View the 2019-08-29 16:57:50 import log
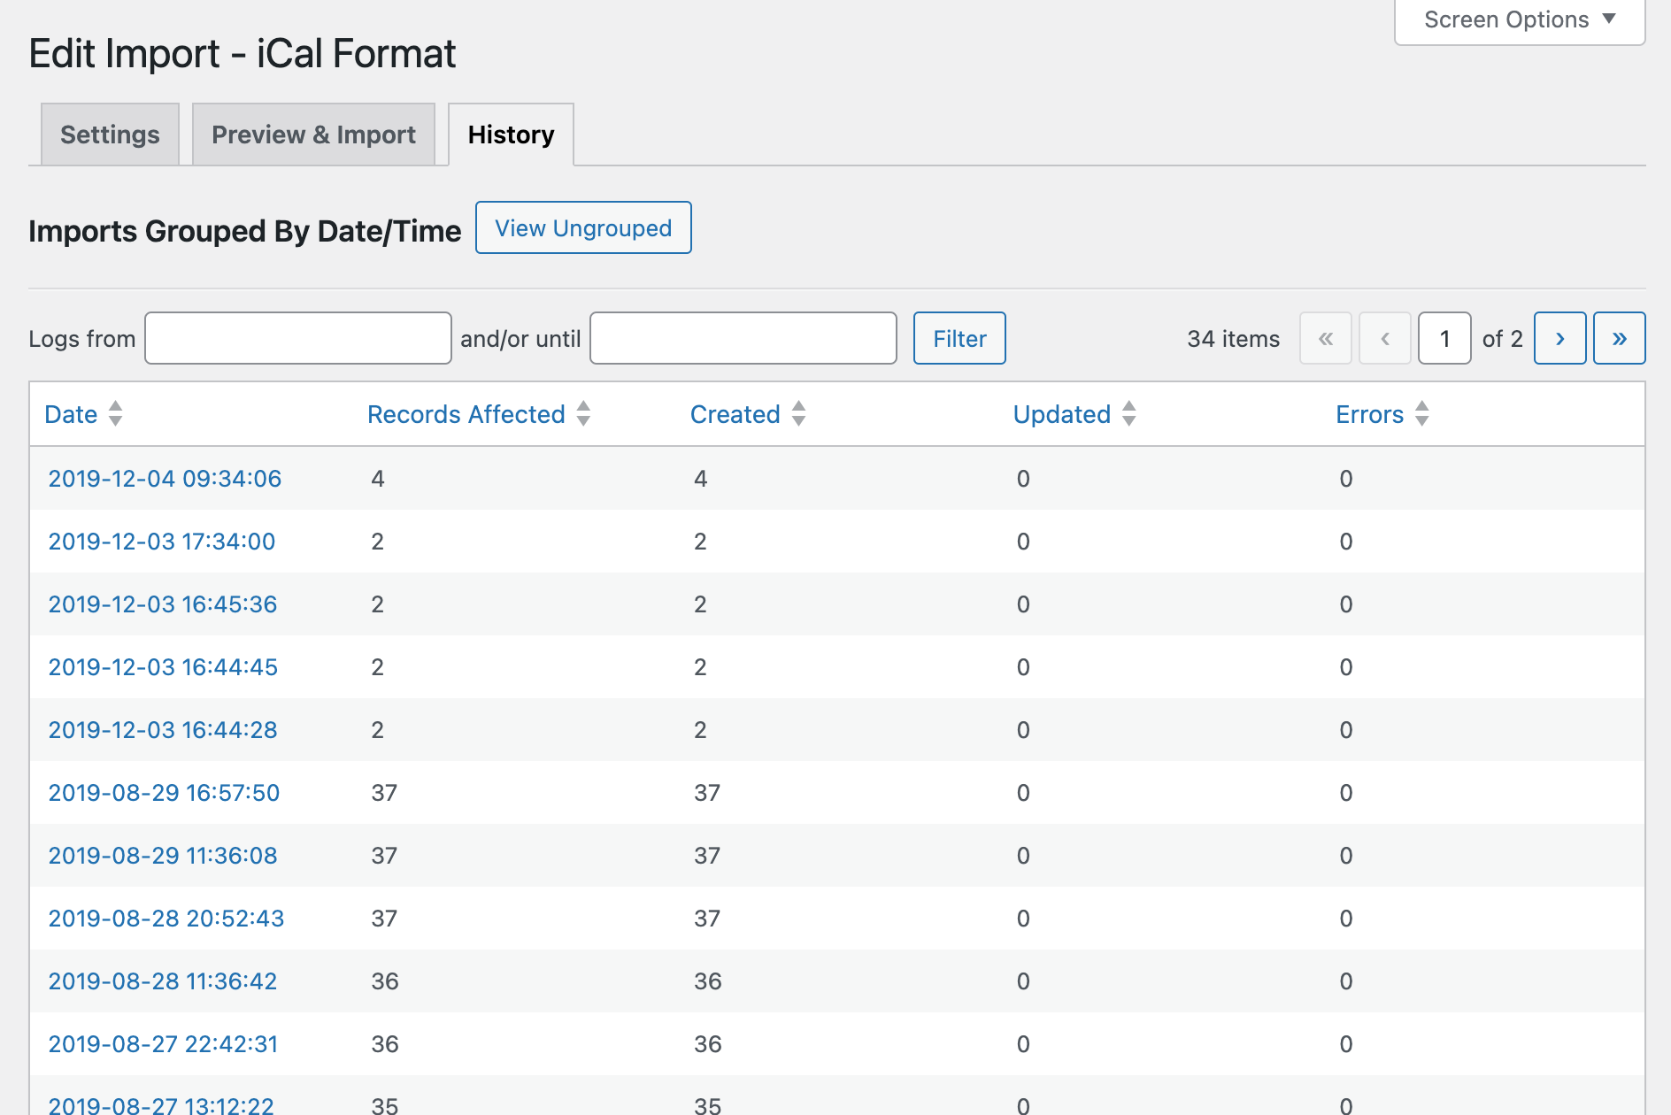The width and height of the screenshot is (1671, 1115). pos(164,793)
